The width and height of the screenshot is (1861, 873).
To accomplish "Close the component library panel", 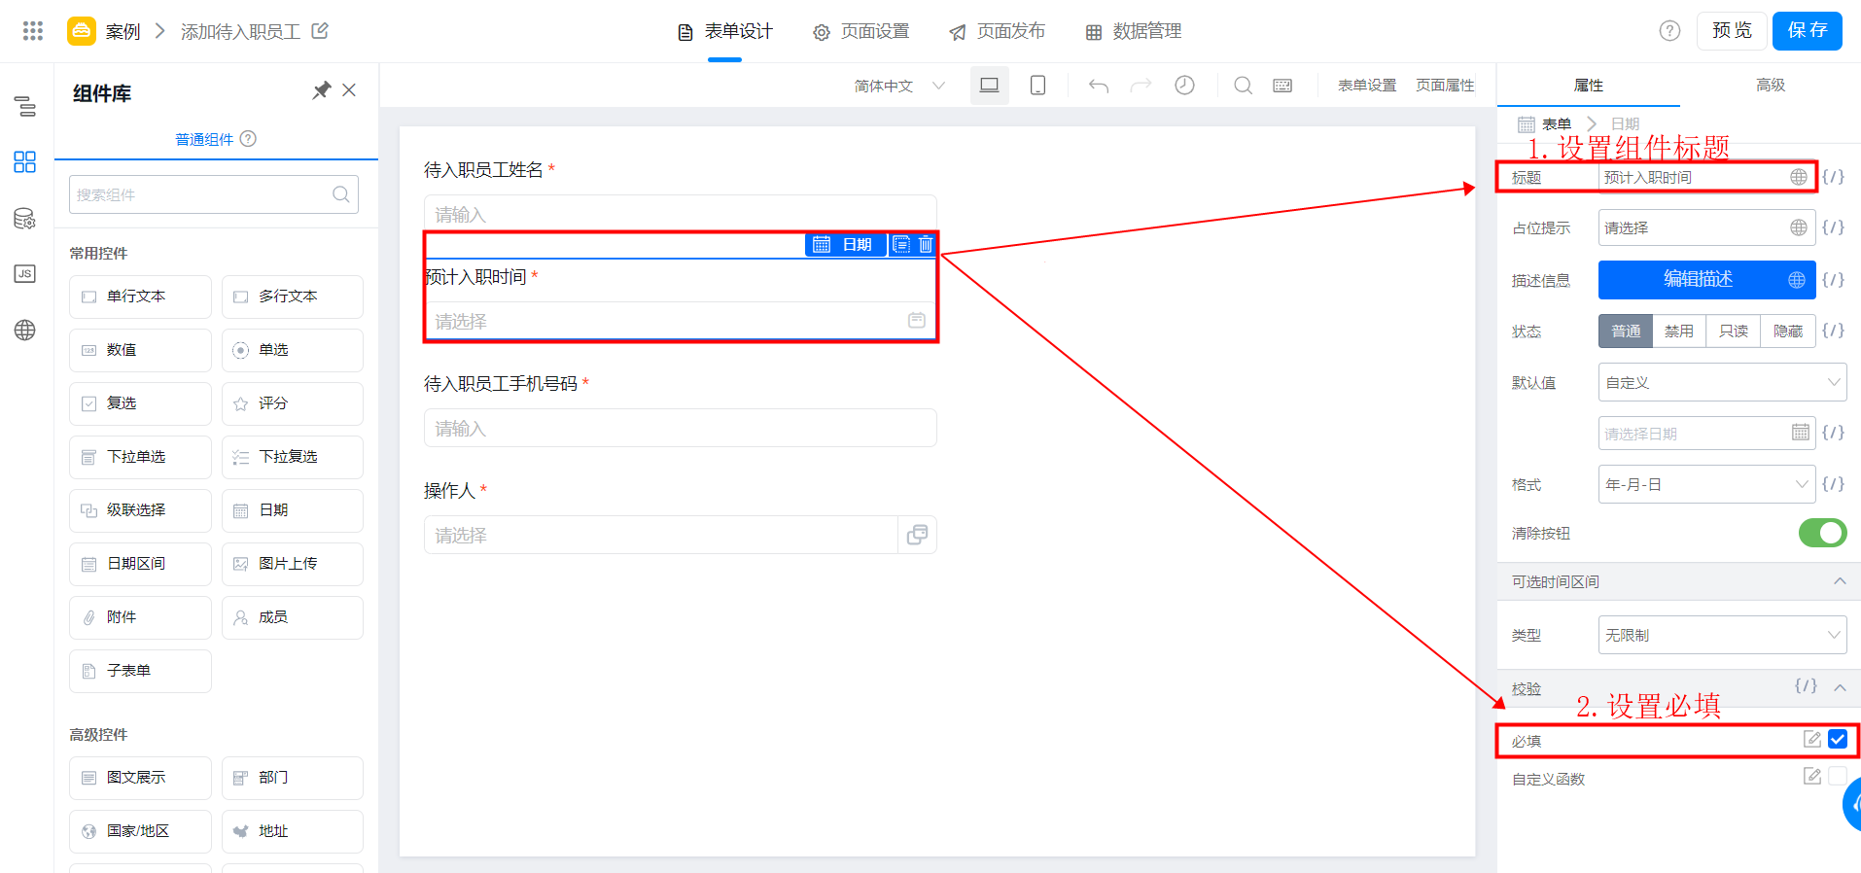I will 349,90.
